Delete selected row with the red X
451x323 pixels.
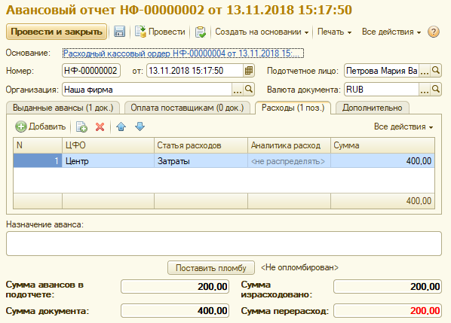click(x=100, y=126)
